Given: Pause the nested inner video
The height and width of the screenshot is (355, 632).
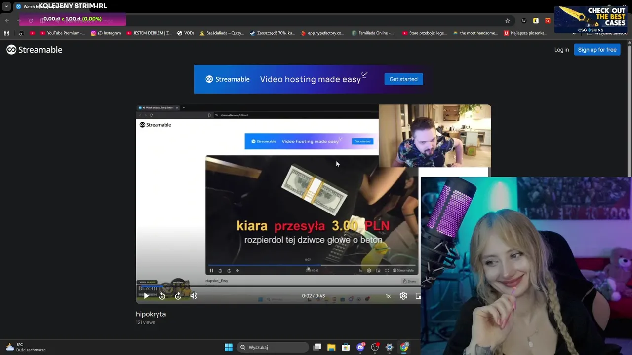Looking at the screenshot, I should pyautogui.click(x=211, y=270).
